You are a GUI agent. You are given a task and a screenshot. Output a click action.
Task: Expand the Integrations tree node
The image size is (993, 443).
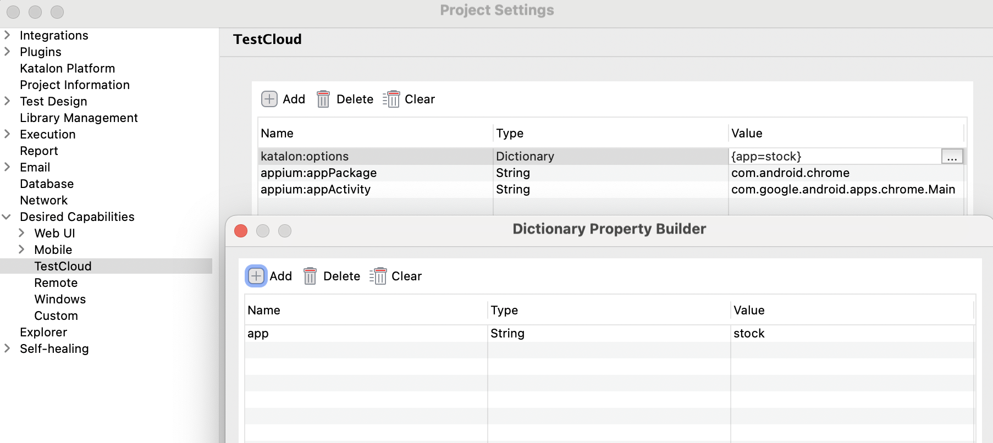pyautogui.click(x=7, y=35)
